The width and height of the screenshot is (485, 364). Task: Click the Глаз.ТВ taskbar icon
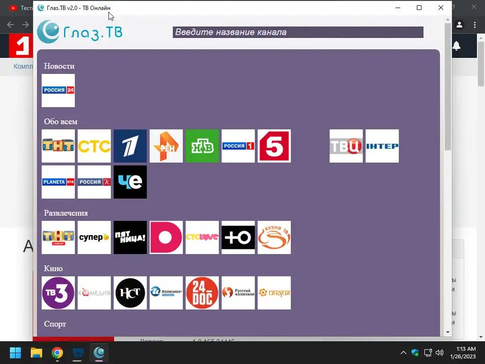99,353
